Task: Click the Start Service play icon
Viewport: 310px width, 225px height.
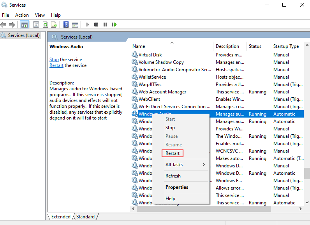Action: point(88,25)
